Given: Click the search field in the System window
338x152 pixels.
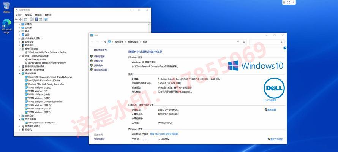Looking at the screenshot, I should [x=267, y=42].
